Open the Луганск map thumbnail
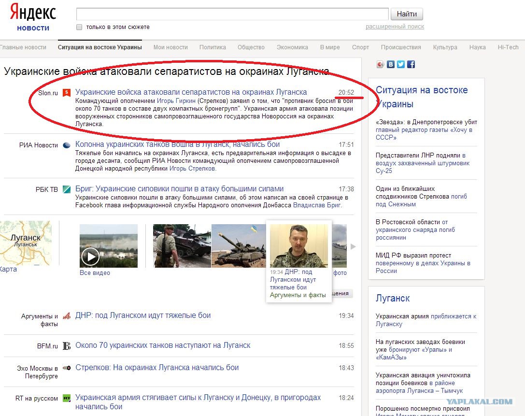This screenshot has height=416, width=525. point(26,243)
